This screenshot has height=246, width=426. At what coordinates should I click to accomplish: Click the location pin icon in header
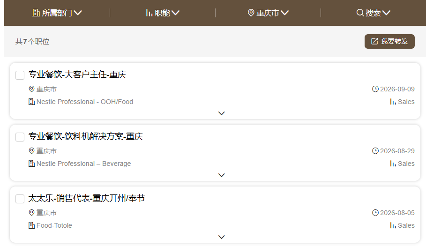(251, 13)
